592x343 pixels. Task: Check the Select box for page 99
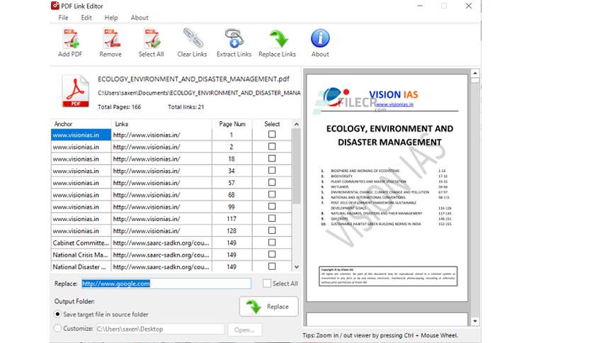coord(272,206)
